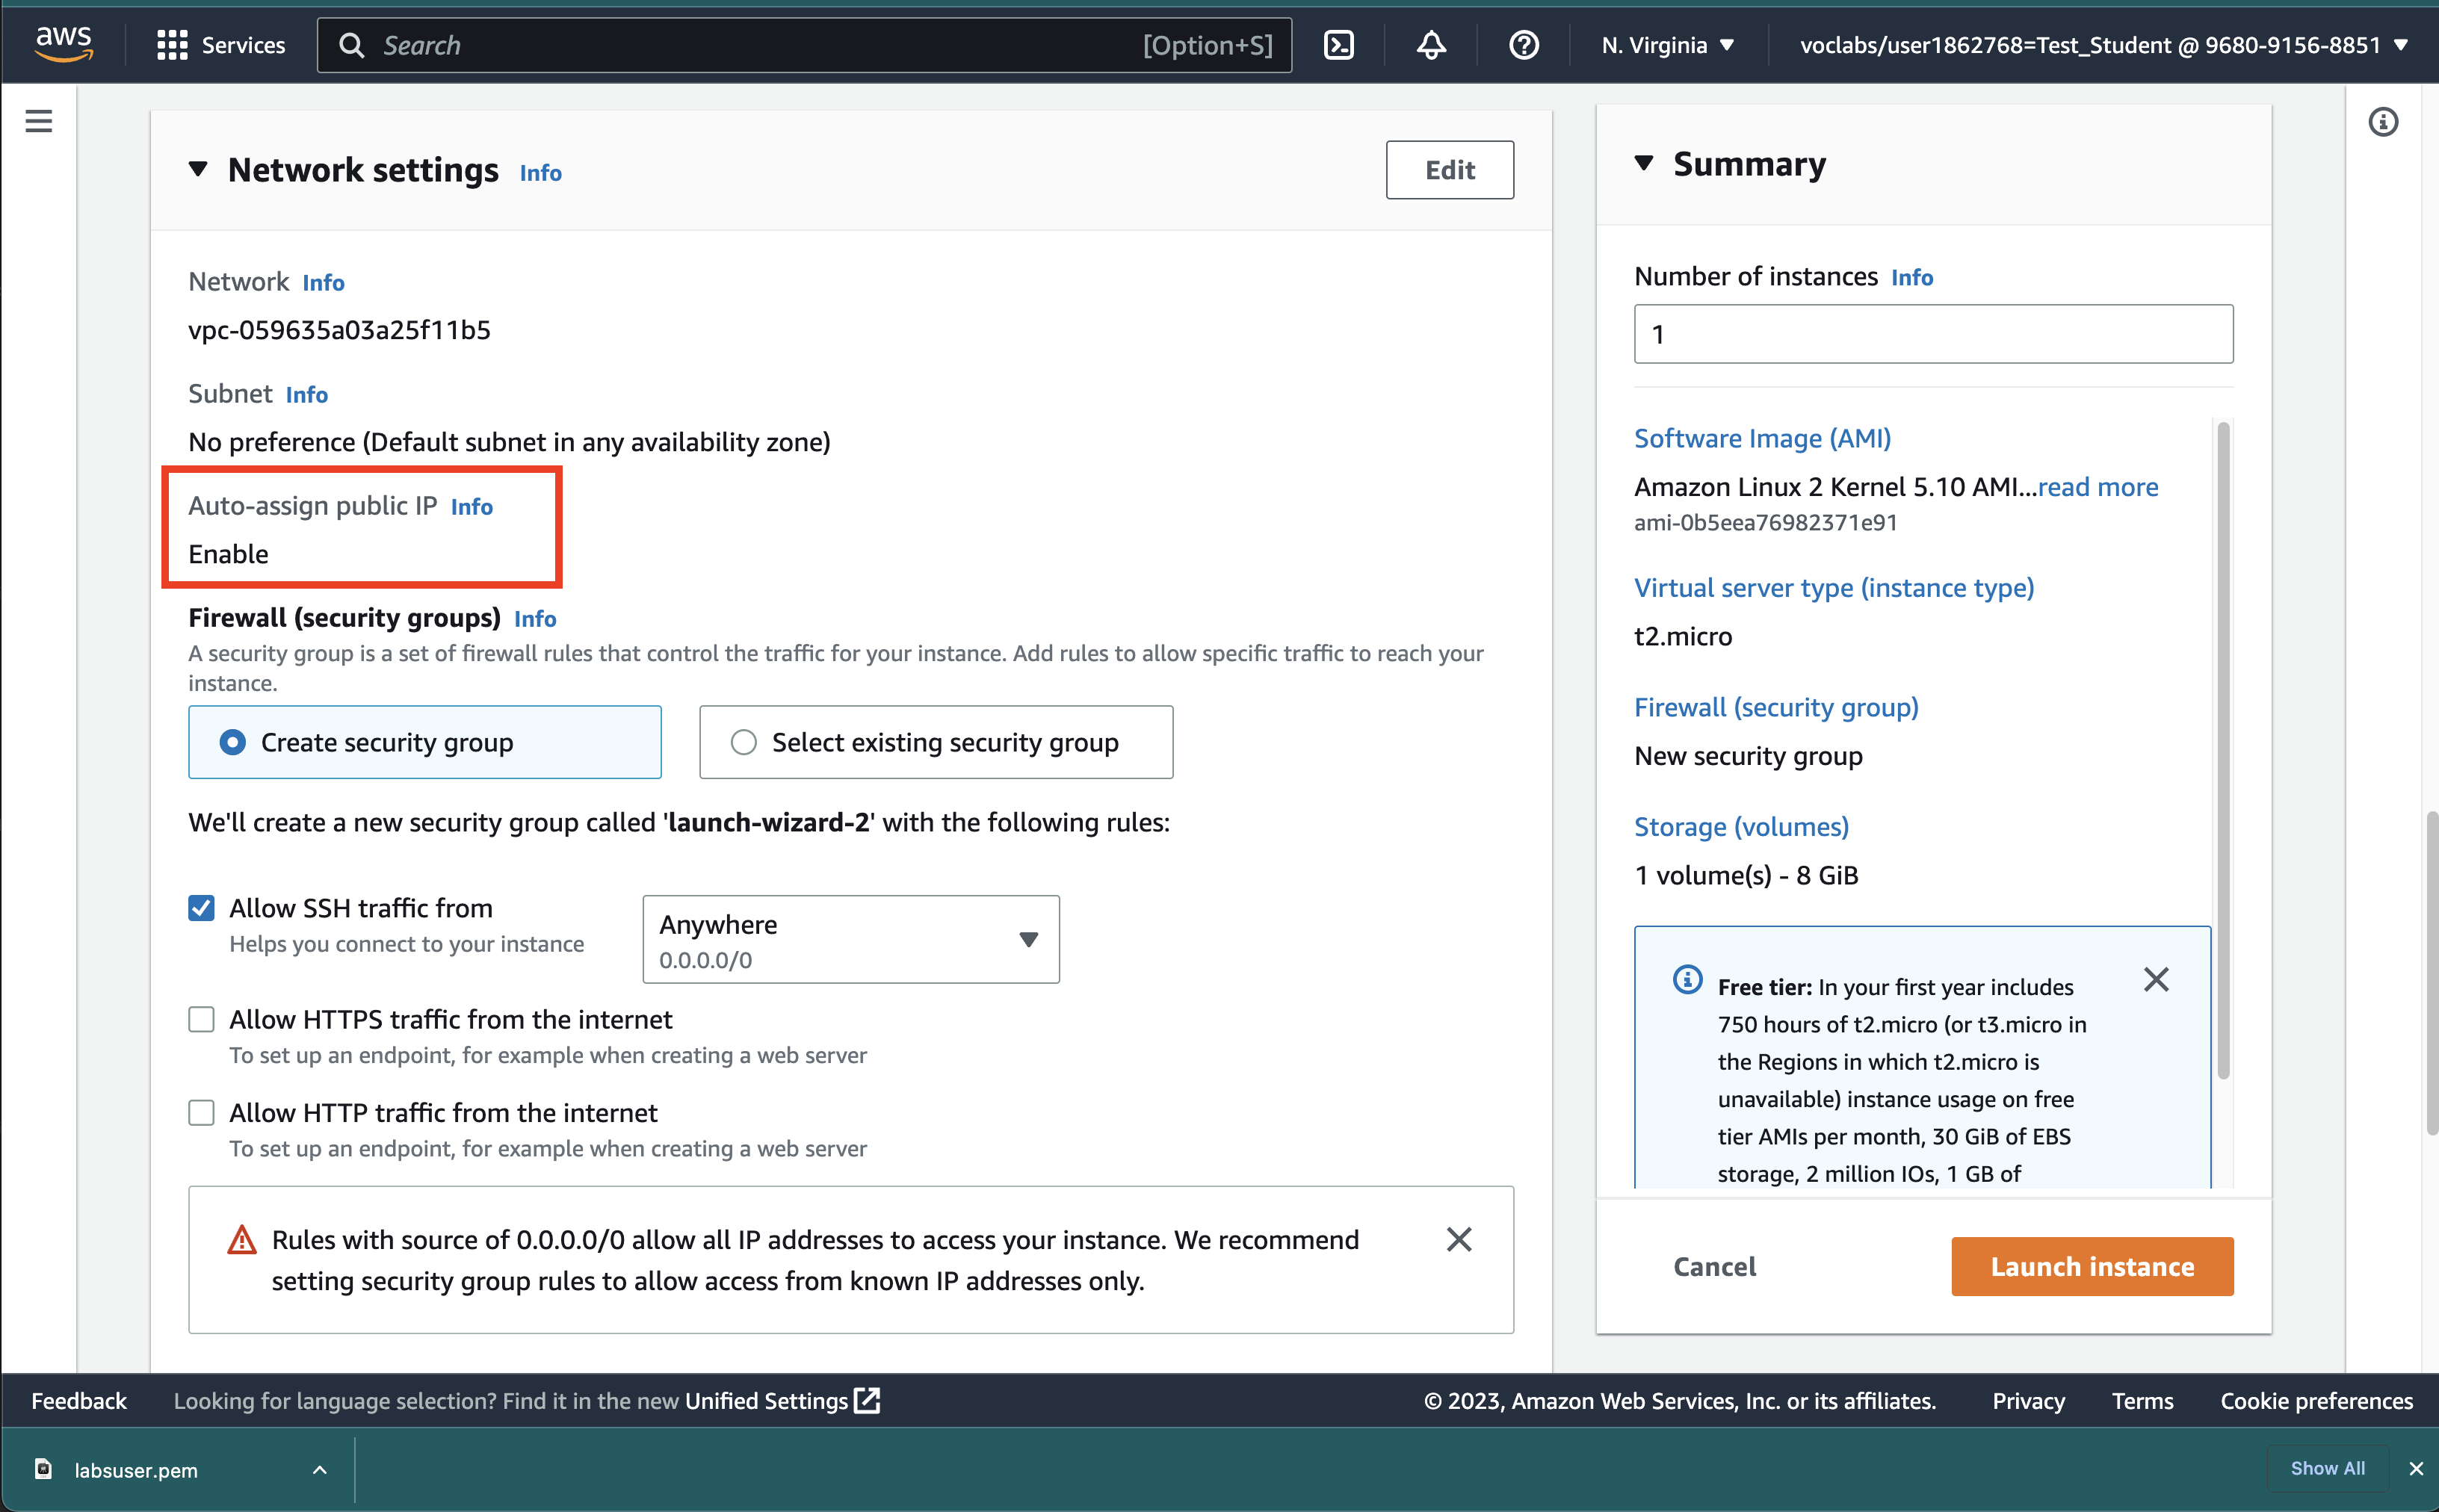Open the navigation hamburger menu

pos(38,120)
